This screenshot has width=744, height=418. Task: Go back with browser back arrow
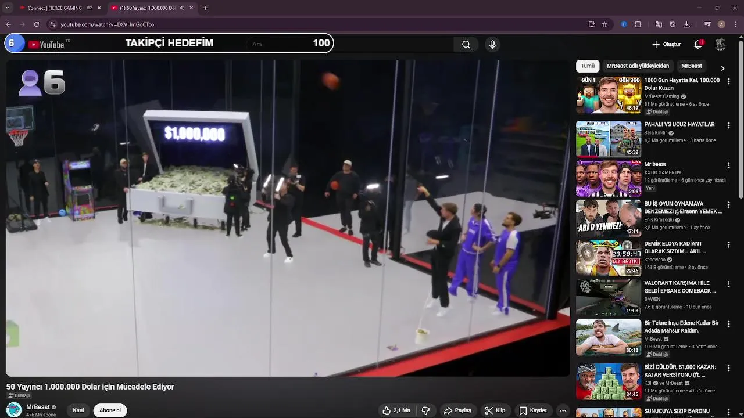click(8, 24)
